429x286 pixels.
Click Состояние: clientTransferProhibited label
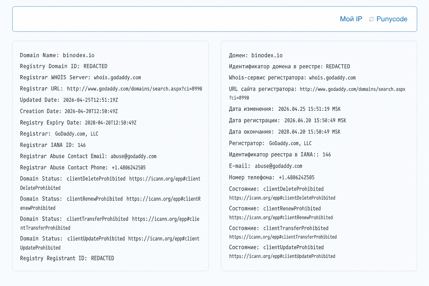(x=279, y=228)
